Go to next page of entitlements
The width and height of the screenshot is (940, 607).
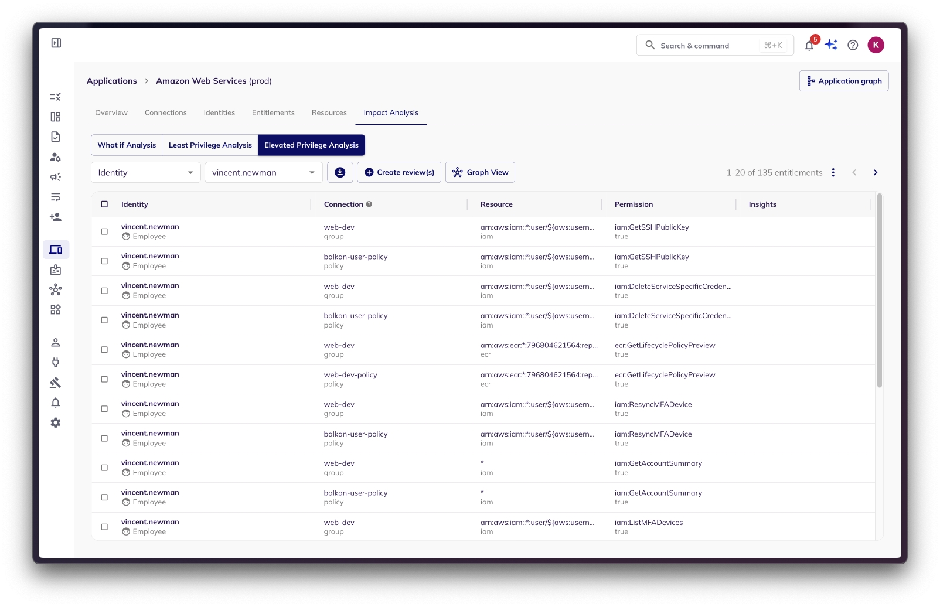(x=875, y=172)
